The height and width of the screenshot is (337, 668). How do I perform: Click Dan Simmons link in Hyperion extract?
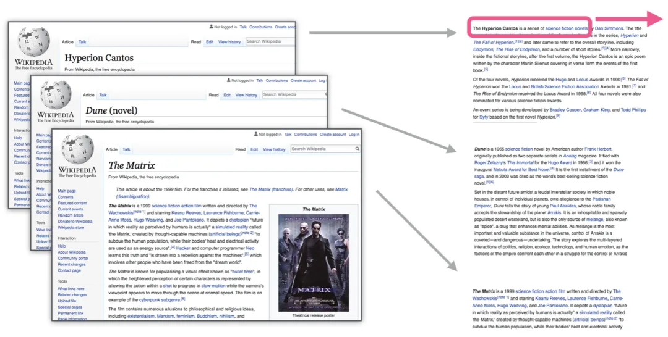pyautogui.click(x=609, y=28)
